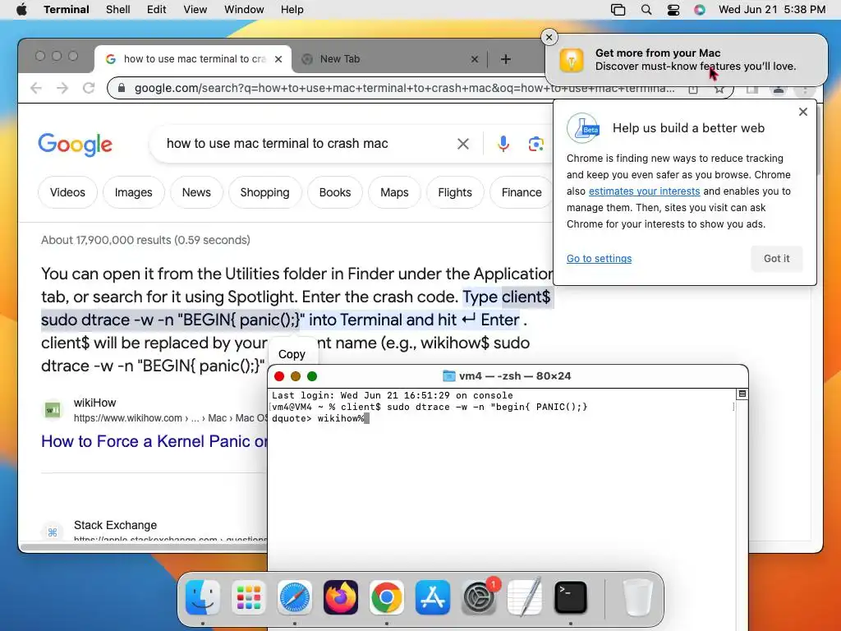Image resolution: width=841 pixels, height=631 pixels.
Task: Clear the Google search query
Action: click(463, 144)
